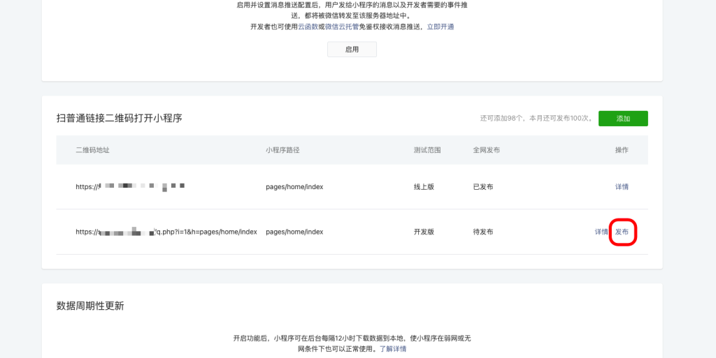Screen dimensions: 716x358
Task: View 详情 for the 线上版 row
Action: (x=621, y=187)
